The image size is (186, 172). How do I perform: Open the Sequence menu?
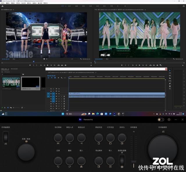pos(18,3)
